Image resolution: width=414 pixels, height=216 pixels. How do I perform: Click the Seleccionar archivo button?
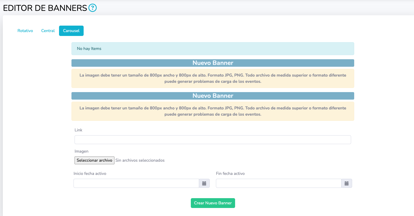(x=94, y=160)
